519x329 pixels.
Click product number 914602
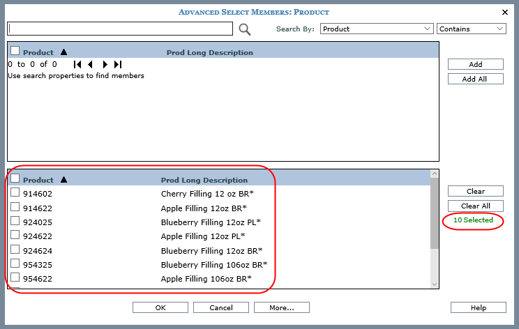(x=38, y=194)
